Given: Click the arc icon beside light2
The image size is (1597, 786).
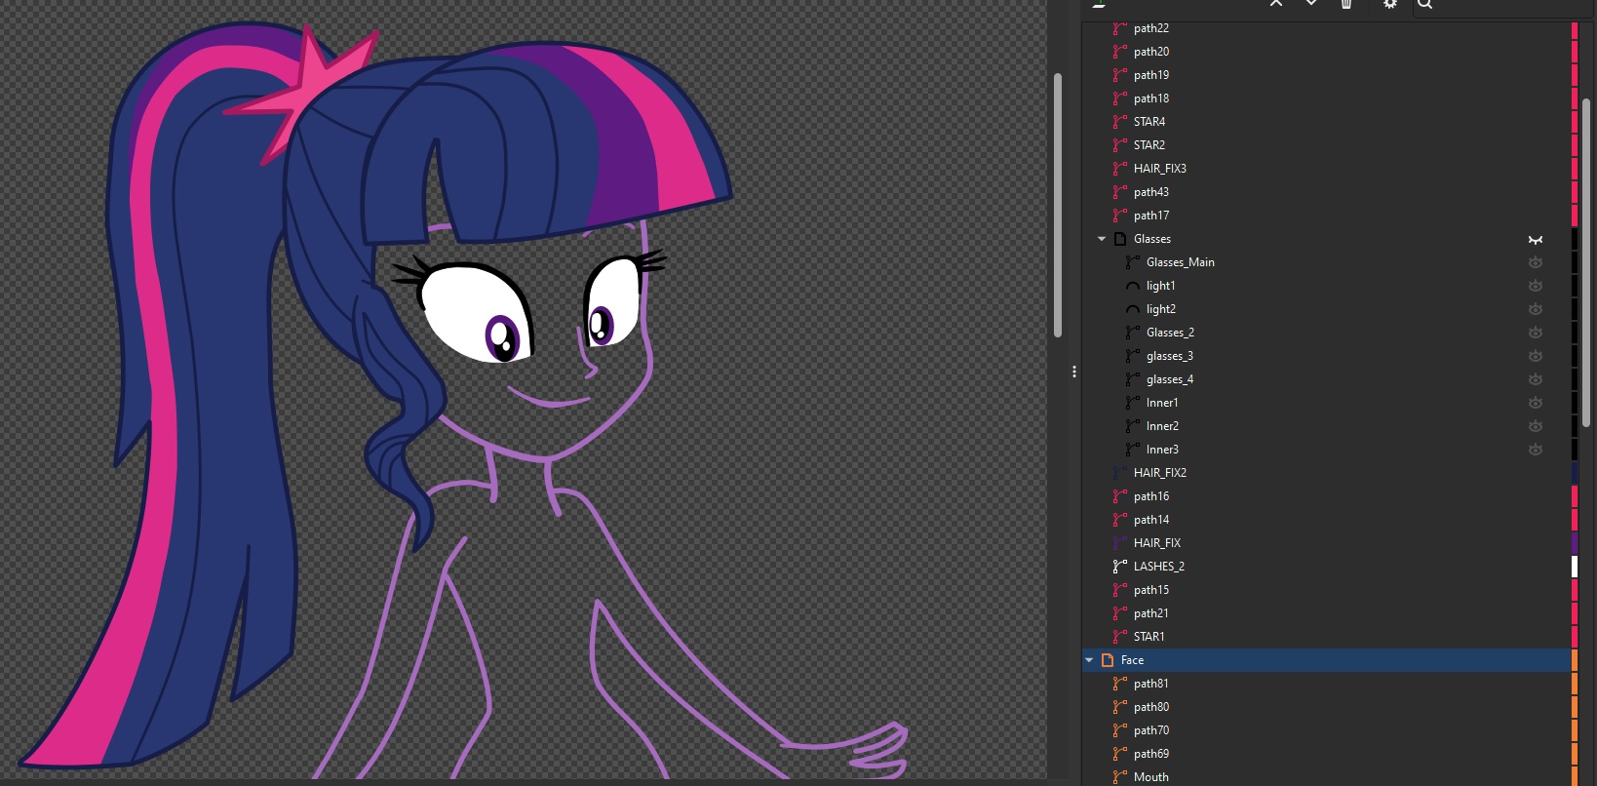Looking at the screenshot, I should pos(1133,309).
